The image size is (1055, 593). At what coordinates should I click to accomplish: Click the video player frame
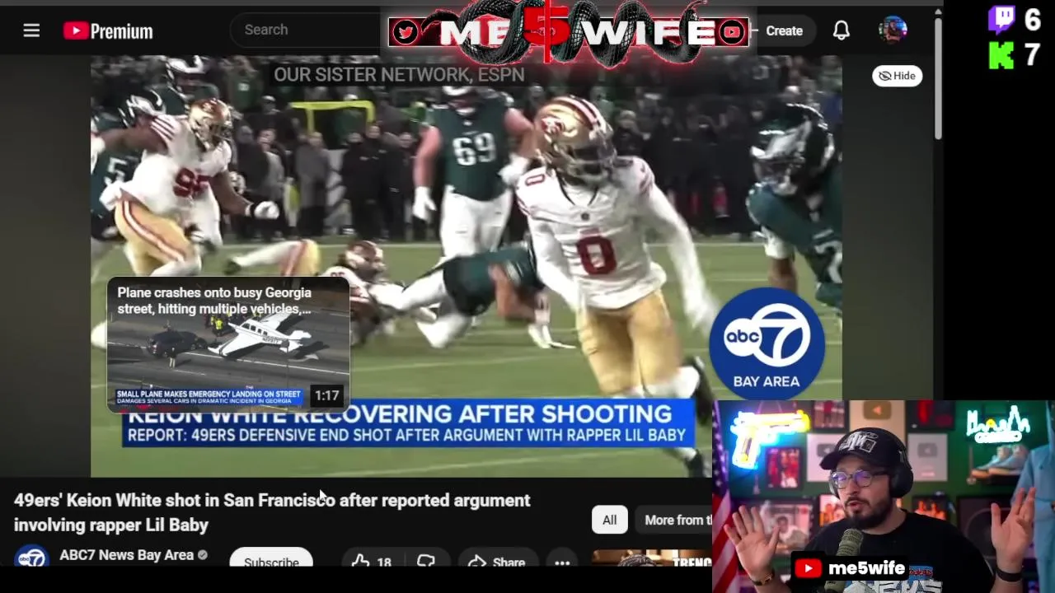click(x=466, y=265)
